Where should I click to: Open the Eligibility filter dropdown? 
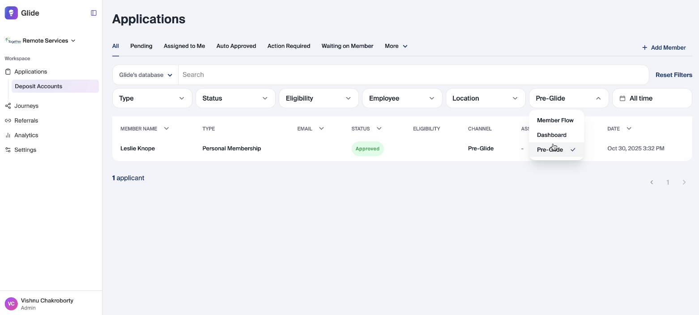pos(318,98)
